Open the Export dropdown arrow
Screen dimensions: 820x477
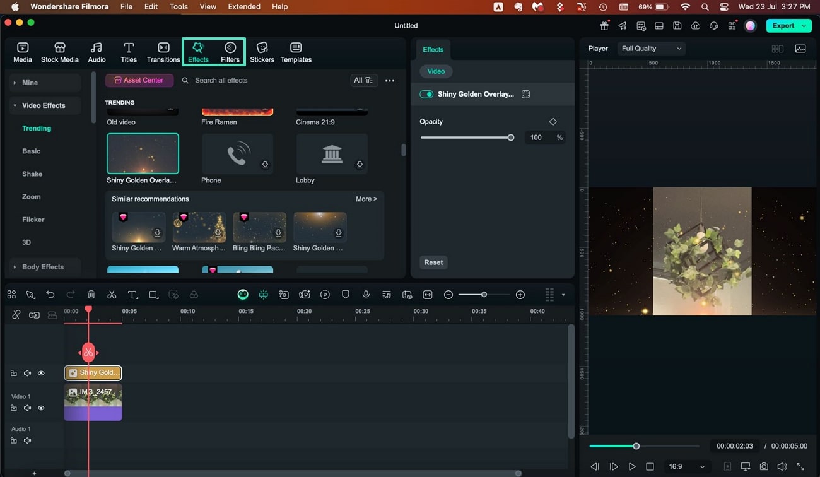pos(804,26)
